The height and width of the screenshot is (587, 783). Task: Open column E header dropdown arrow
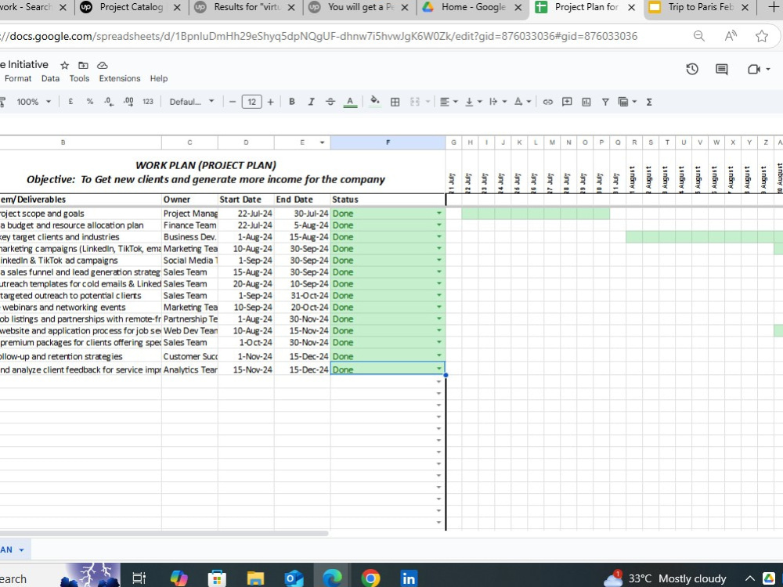click(322, 142)
